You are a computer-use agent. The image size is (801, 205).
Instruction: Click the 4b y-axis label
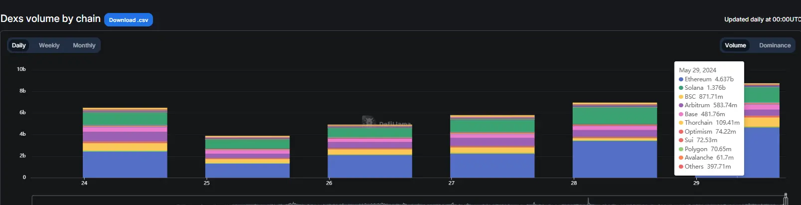23,134
